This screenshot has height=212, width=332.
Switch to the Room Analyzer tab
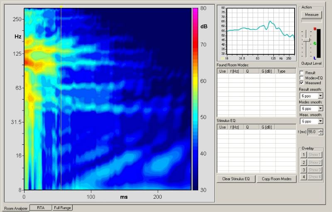[x=16, y=208]
